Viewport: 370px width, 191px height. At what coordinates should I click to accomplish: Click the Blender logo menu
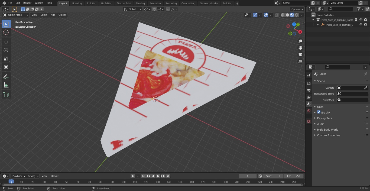(4, 3)
